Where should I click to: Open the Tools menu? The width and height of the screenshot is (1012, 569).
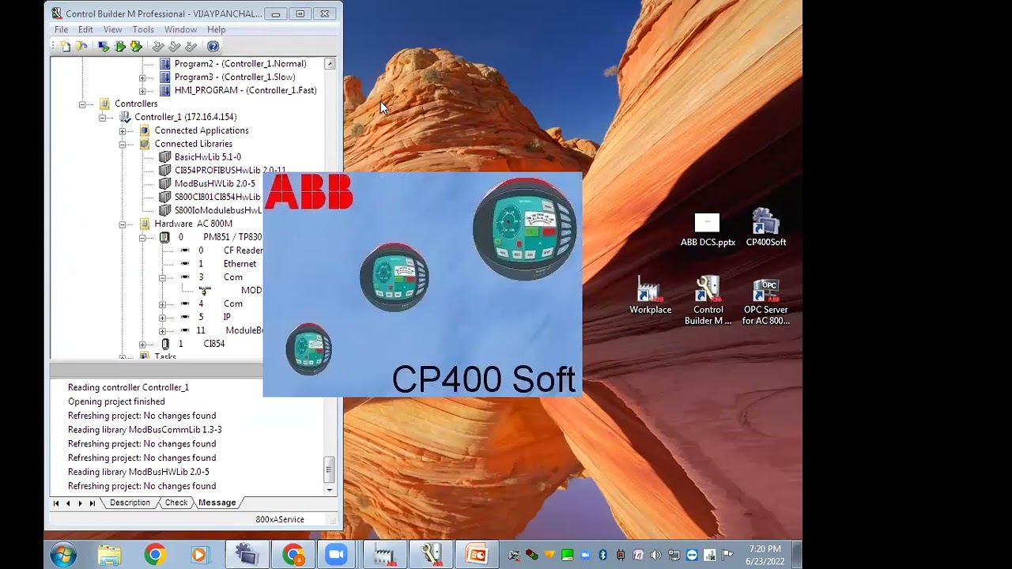click(143, 29)
